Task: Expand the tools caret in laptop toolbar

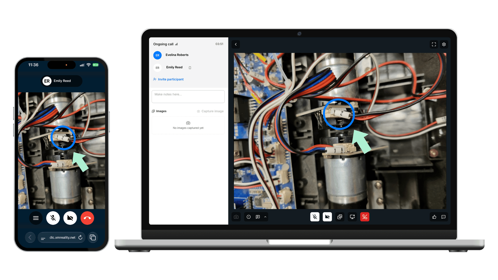Action: 265,217
